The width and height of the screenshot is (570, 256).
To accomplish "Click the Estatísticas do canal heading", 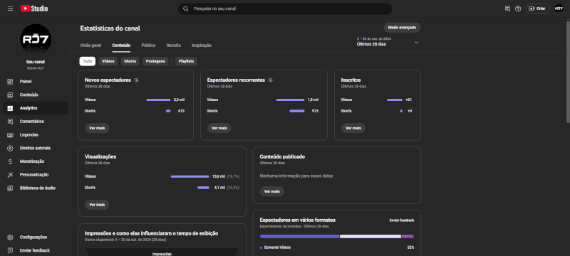I will [x=110, y=28].
